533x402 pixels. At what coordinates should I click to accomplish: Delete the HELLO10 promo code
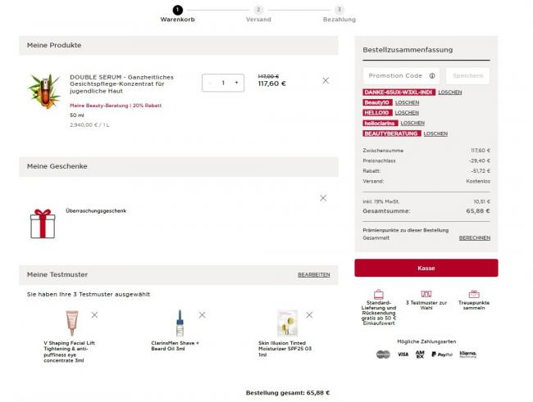(x=407, y=112)
